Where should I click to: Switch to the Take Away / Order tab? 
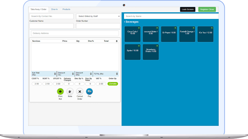pos(38,9)
